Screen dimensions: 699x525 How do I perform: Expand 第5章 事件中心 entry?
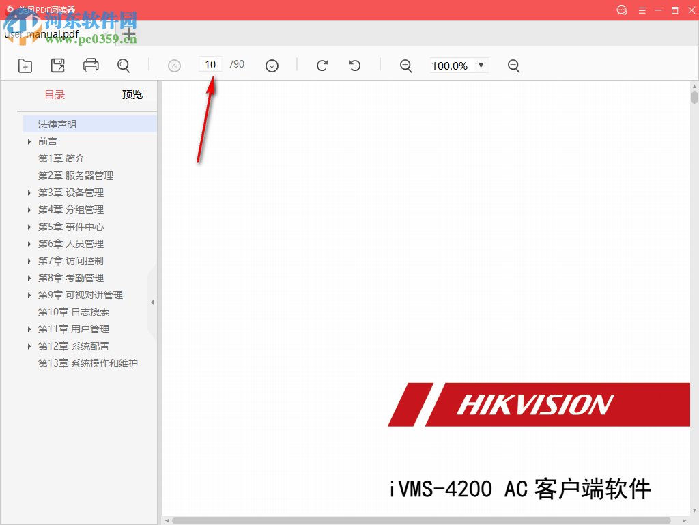coord(29,227)
